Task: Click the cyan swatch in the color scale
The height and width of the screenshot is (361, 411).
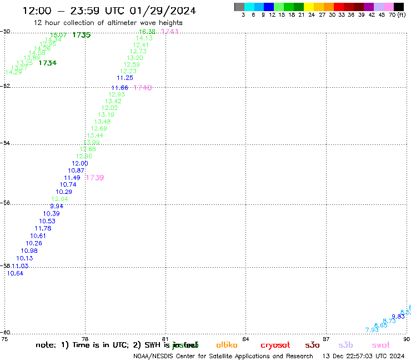Action: point(249,7)
